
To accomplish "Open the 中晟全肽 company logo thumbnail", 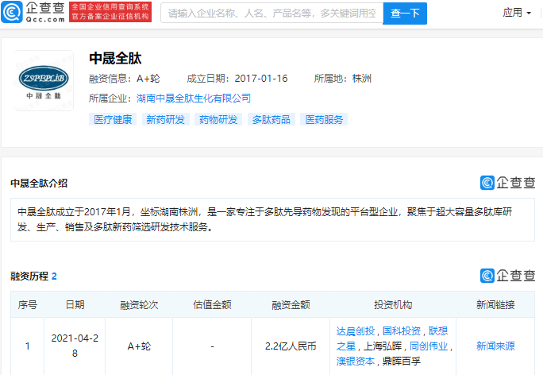I will [x=44, y=81].
